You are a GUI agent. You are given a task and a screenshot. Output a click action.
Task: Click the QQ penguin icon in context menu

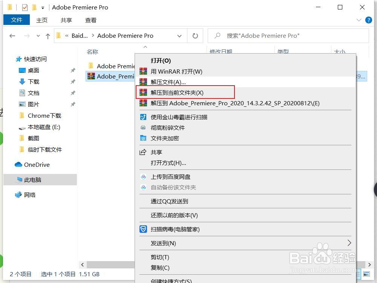[143, 201]
